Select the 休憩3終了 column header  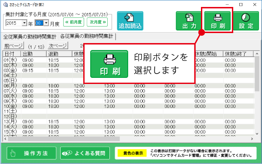click(x=238, y=54)
